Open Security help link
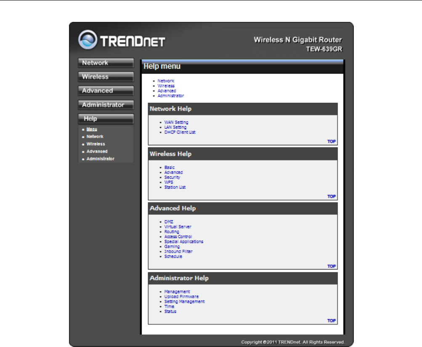Screen dimensions: 422x347 click(172, 177)
